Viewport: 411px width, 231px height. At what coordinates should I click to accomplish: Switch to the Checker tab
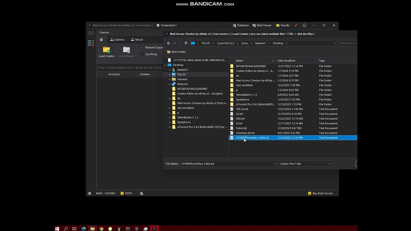(x=104, y=32)
